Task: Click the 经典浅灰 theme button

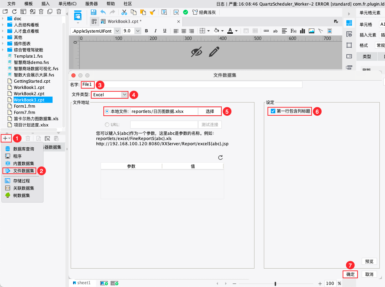Action: click(204, 12)
